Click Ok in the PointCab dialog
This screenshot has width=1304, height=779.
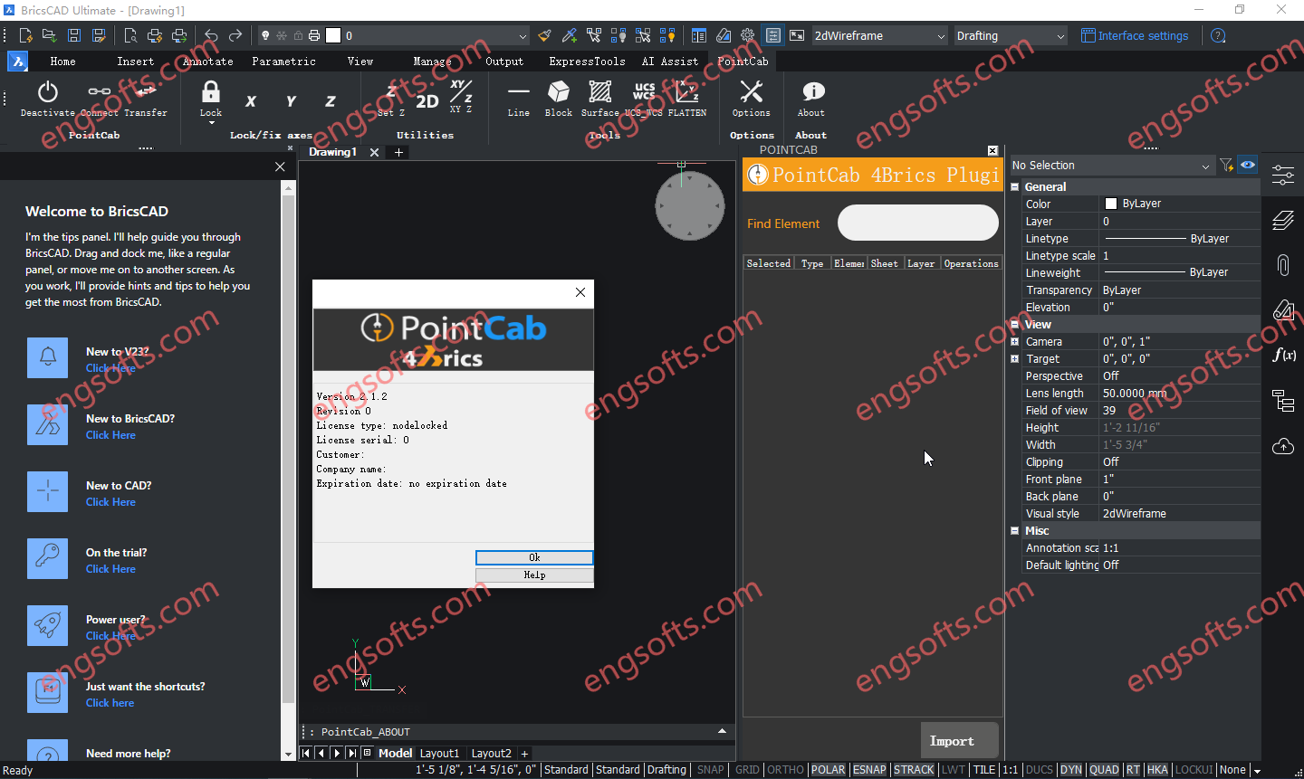point(534,557)
